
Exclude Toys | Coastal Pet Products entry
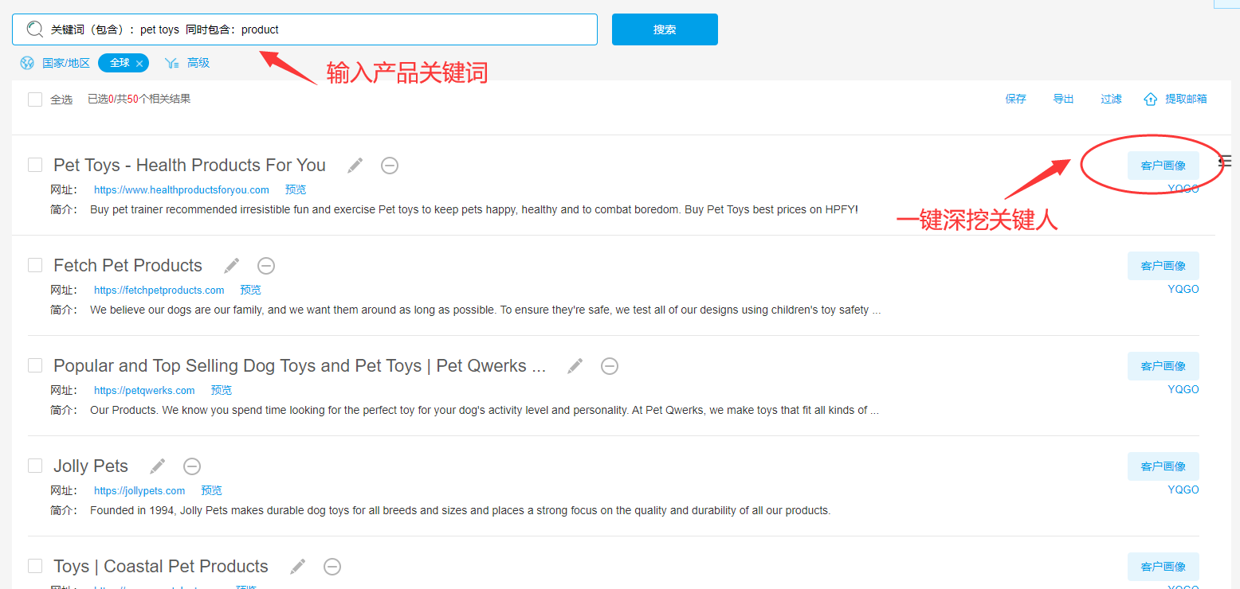tap(332, 567)
